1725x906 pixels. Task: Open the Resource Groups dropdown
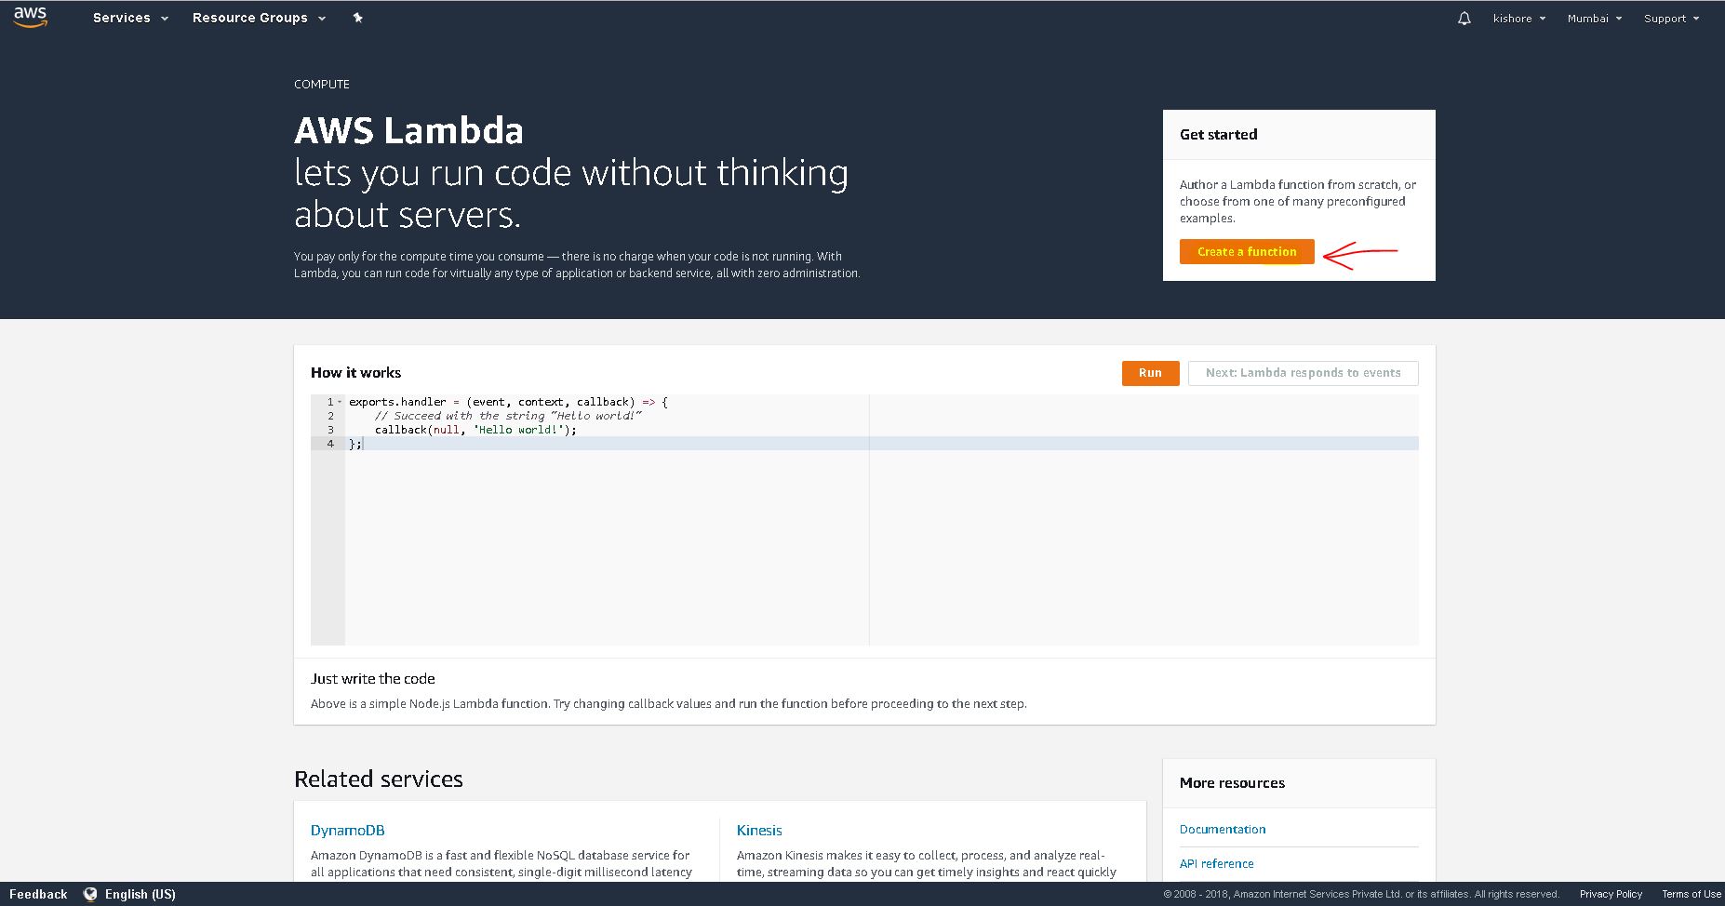coord(259,18)
